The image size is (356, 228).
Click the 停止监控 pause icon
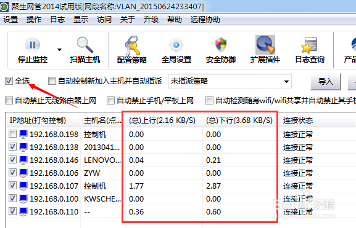pos(33,45)
